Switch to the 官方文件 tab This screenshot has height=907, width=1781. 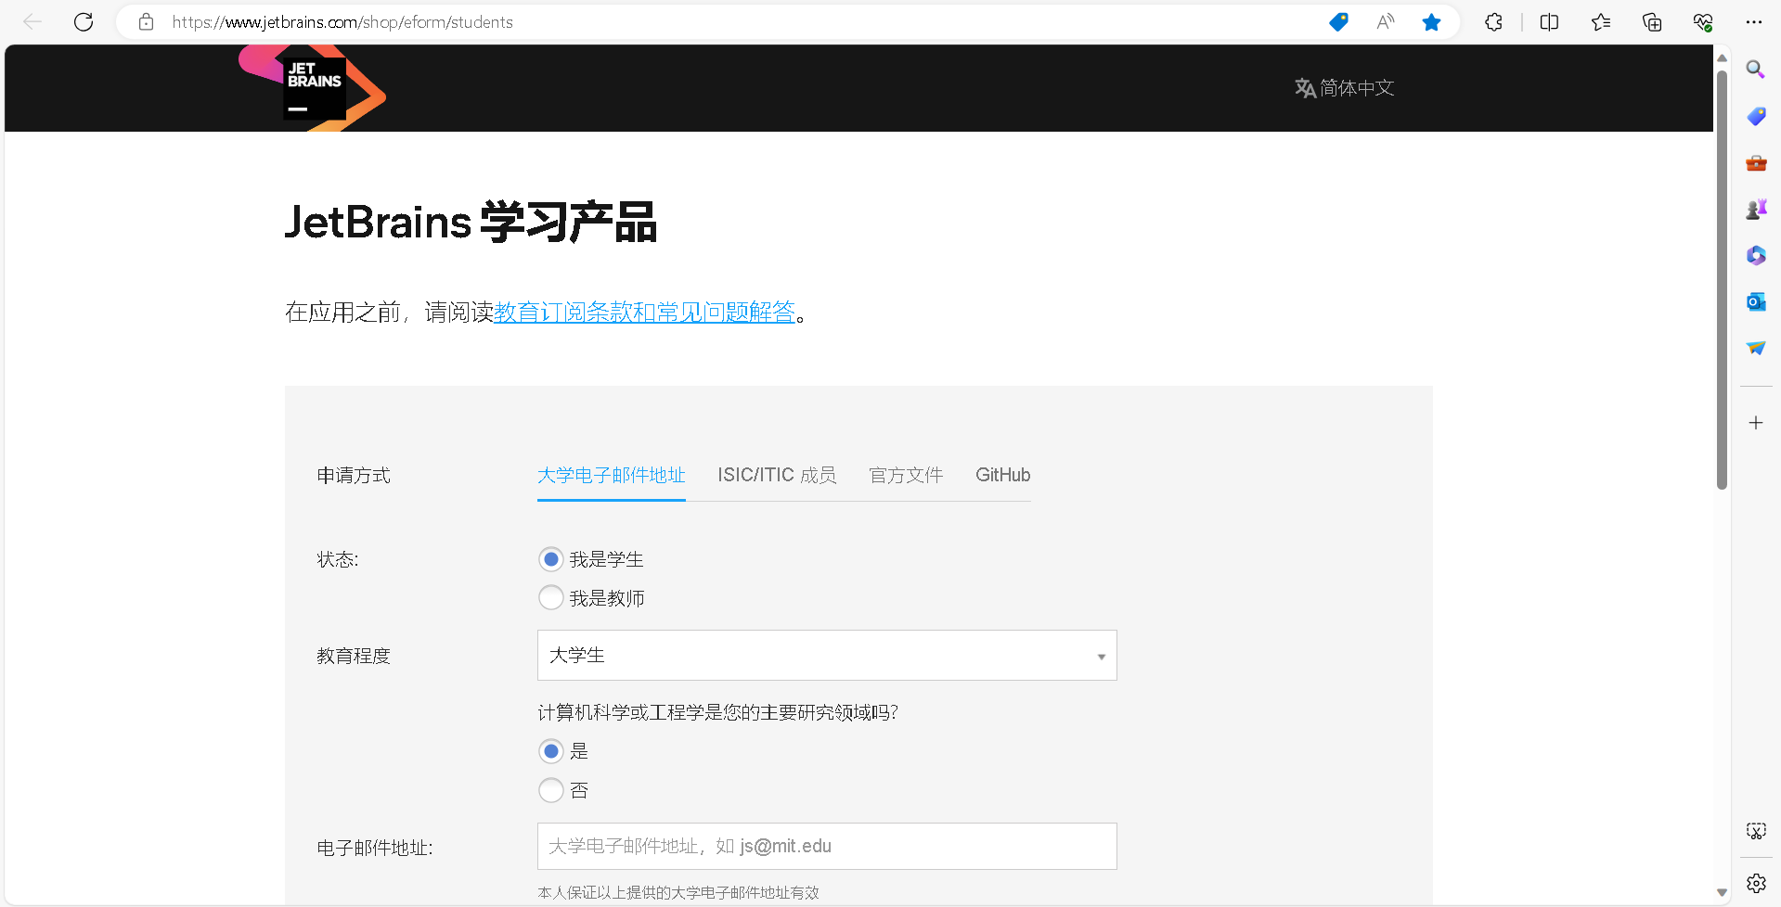tap(906, 476)
